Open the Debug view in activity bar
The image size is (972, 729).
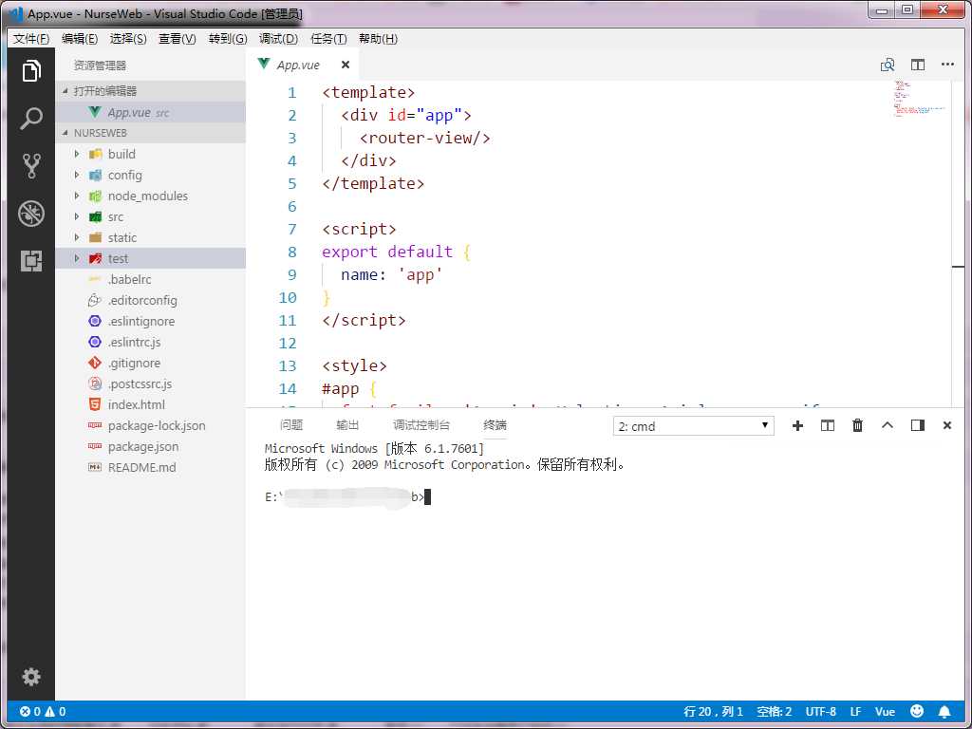click(31, 214)
